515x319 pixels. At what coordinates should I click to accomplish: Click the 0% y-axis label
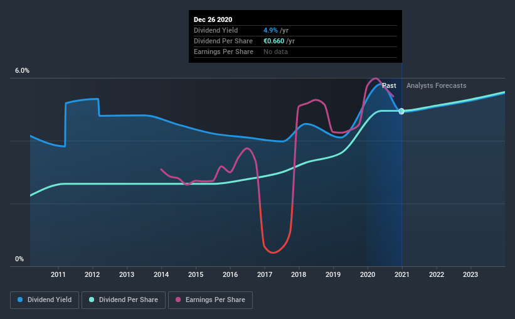coord(19,259)
